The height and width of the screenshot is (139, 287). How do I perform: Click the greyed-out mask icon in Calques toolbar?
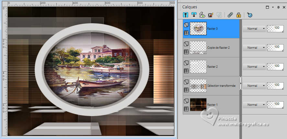(219, 15)
